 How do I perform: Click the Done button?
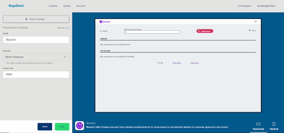[45, 127]
